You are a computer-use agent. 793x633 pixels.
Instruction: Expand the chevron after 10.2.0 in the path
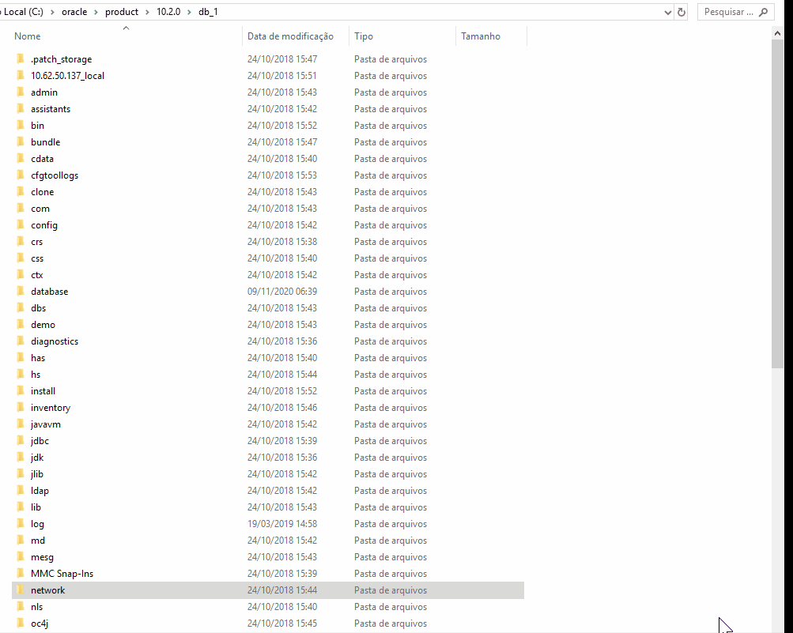pyautogui.click(x=189, y=12)
